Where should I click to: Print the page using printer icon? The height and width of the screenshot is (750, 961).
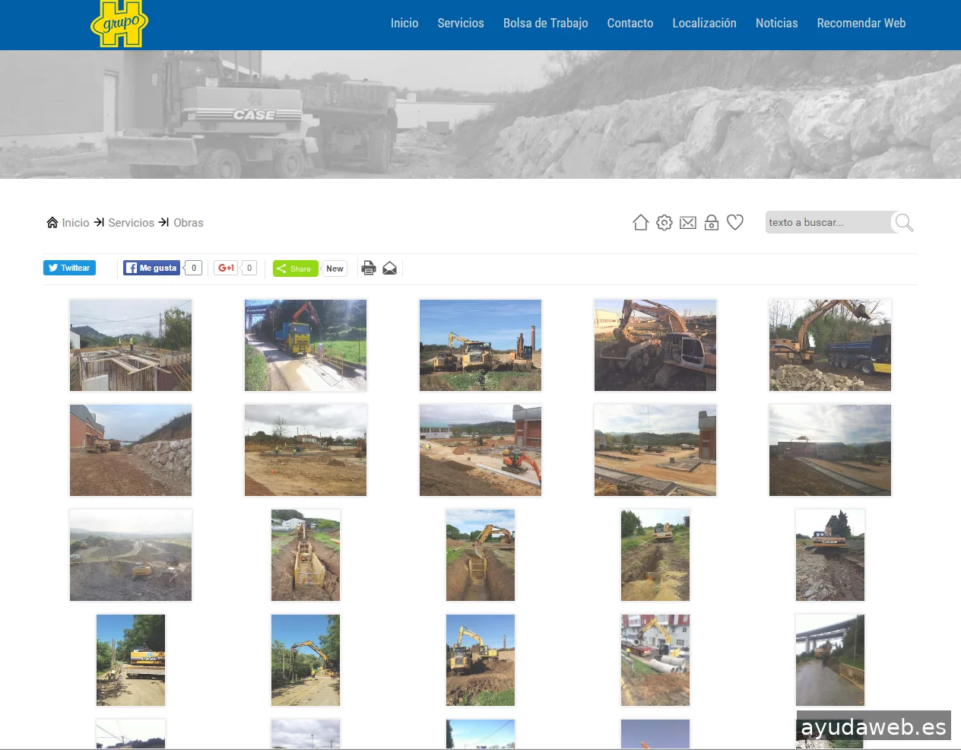pyautogui.click(x=369, y=268)
